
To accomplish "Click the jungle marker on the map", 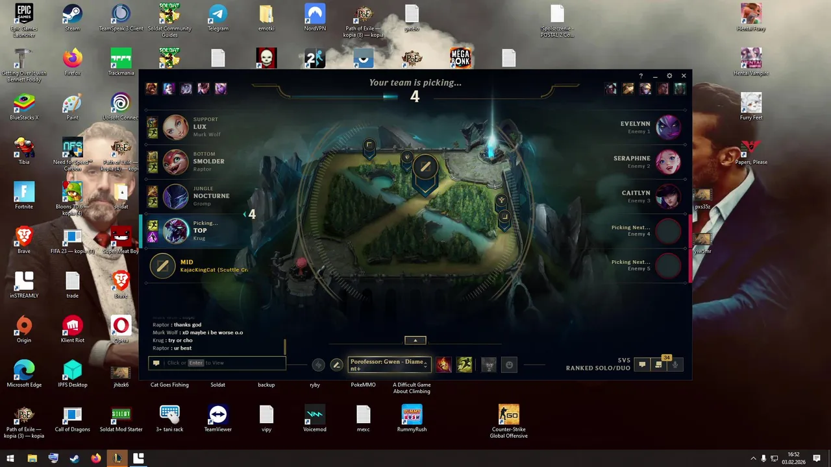I will (x=407, y=158).
